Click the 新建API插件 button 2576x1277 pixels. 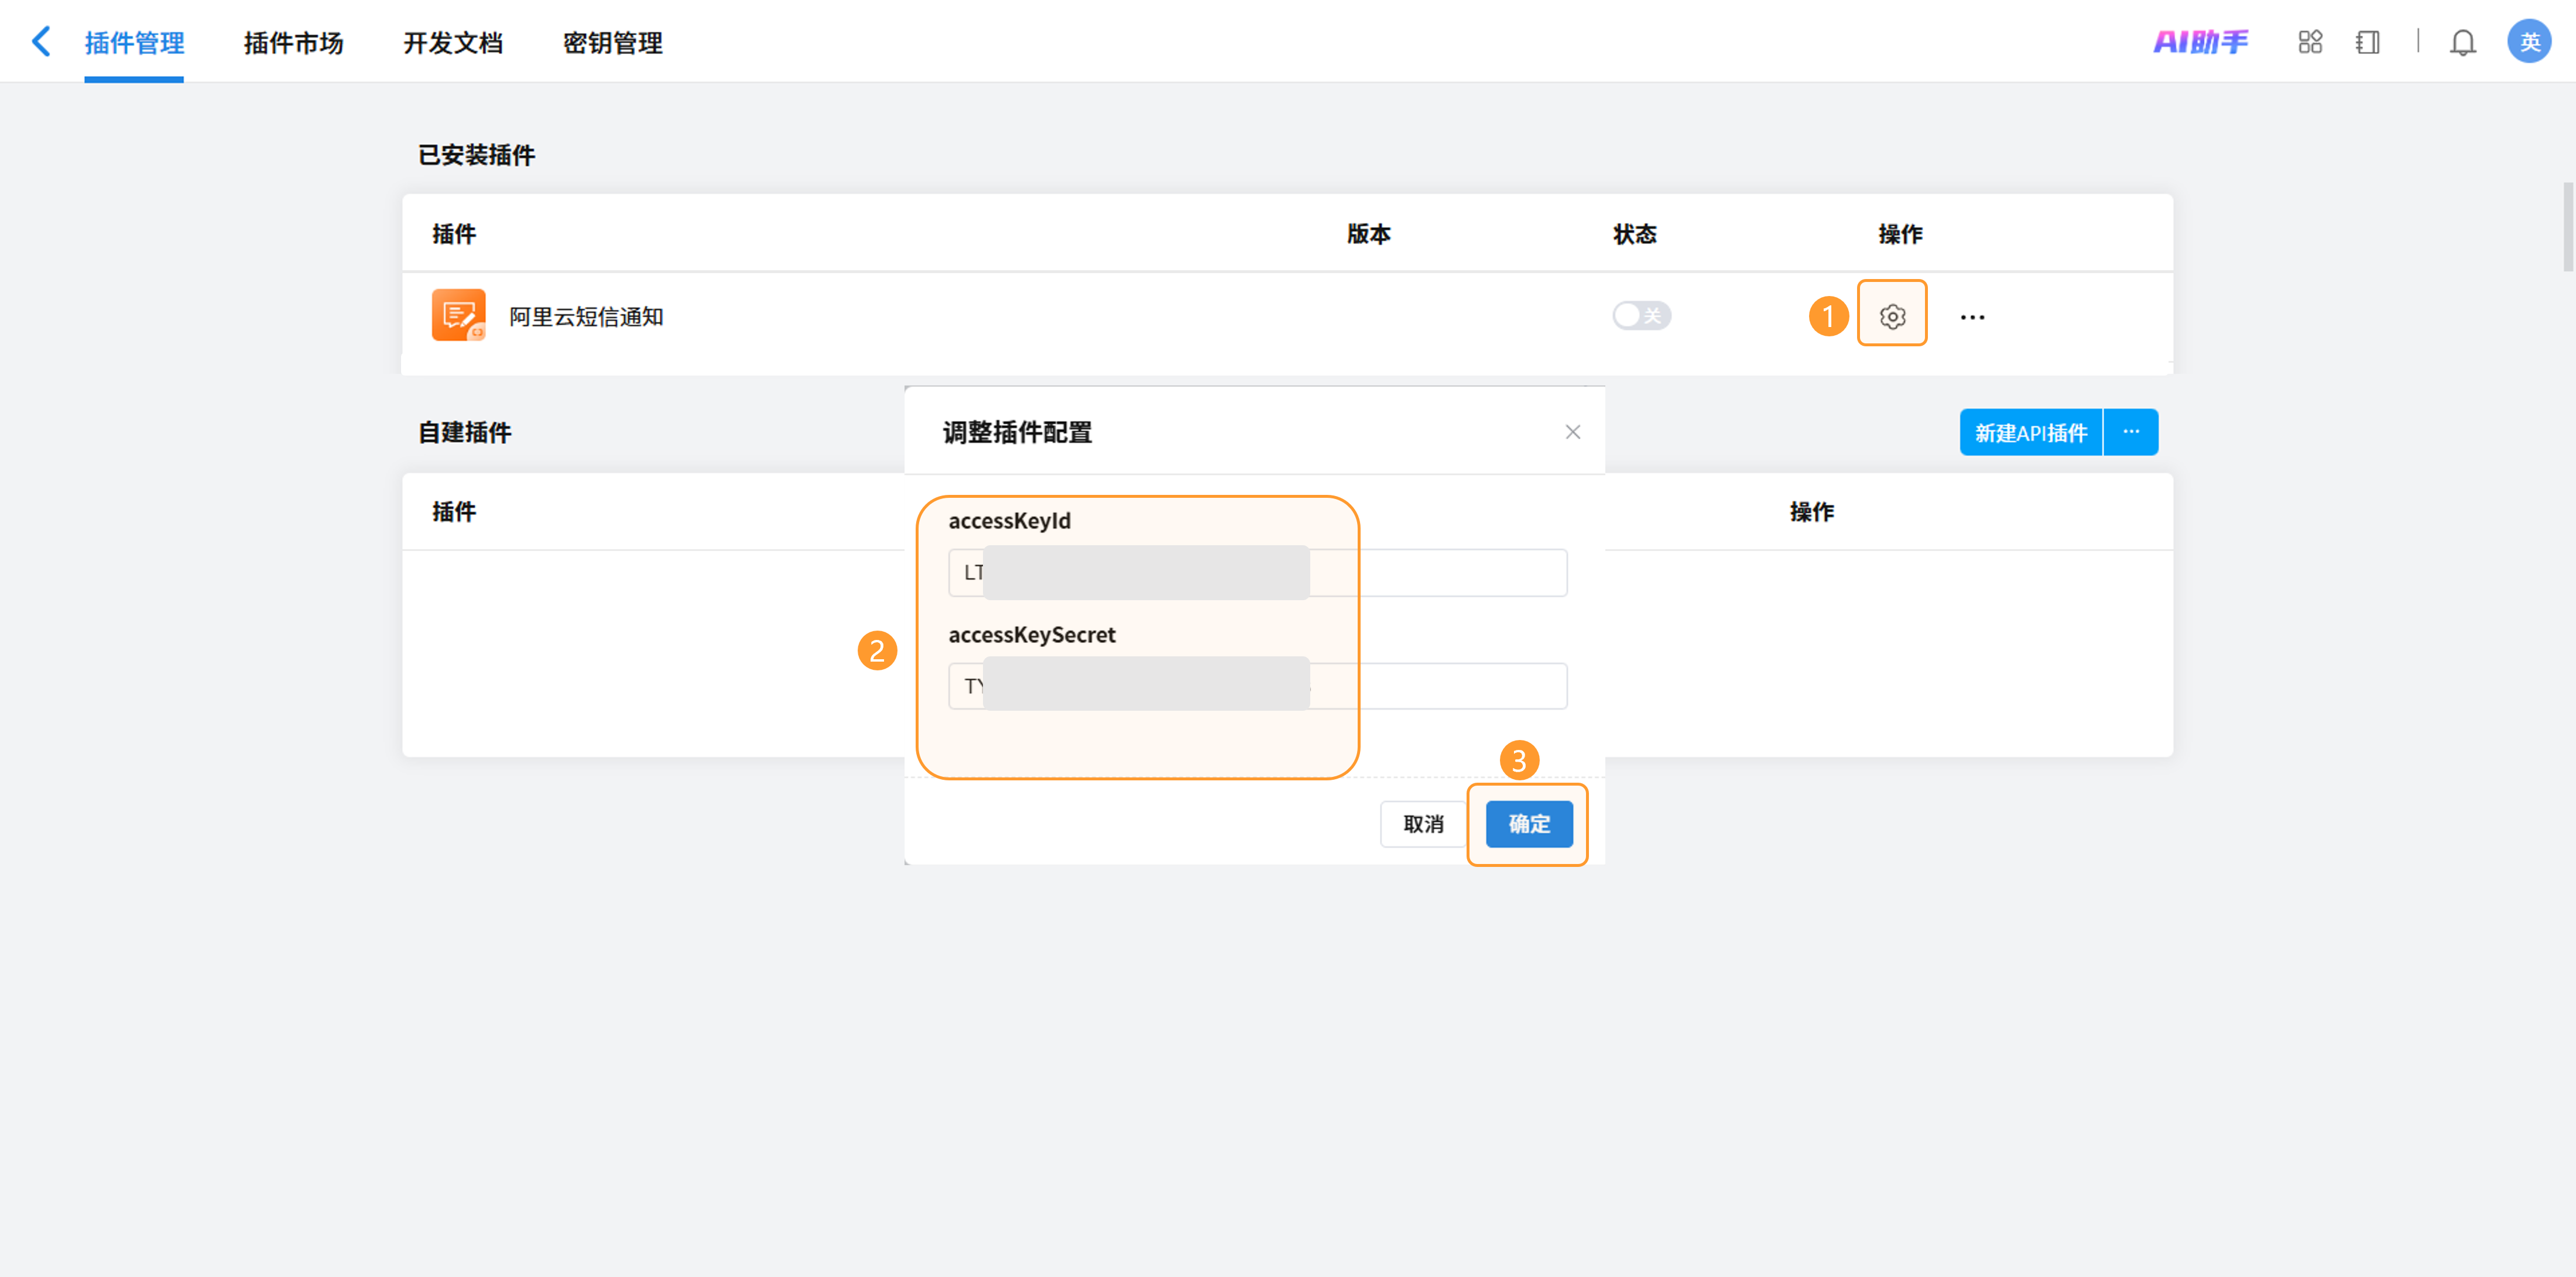[x=2030, y=432]
